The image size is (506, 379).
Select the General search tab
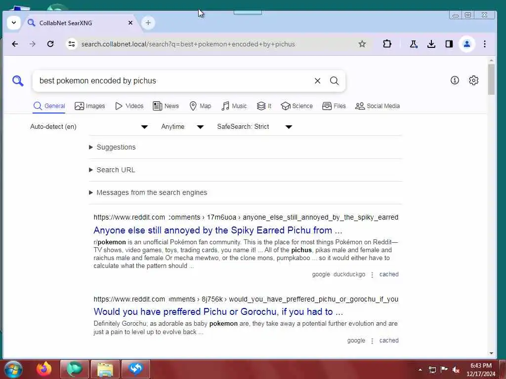pyautogui.click(x=49, y=106)
